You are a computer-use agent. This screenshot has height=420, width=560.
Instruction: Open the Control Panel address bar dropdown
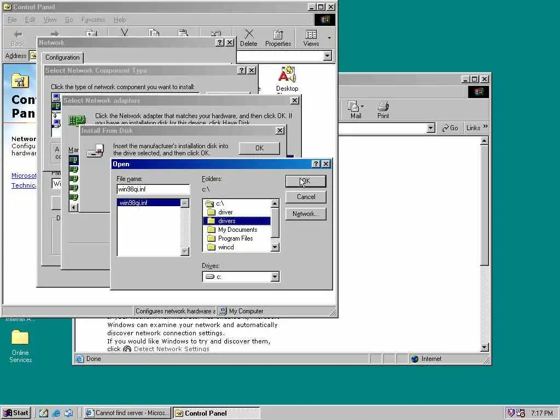coord(327,56)
